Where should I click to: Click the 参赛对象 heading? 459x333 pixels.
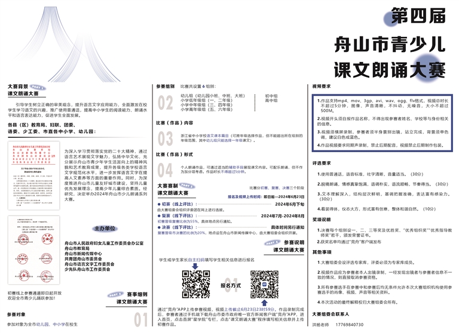coord(16,314)
